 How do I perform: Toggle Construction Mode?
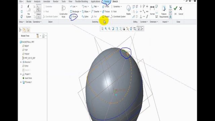coord(63,11)
